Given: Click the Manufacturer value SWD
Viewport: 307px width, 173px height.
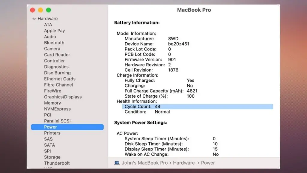Looking at the screenshot, I should [173, 39].
